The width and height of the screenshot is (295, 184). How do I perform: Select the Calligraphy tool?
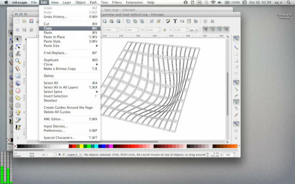tap(18, 127)
